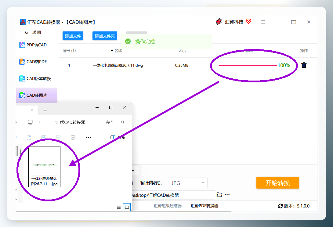Image resolution: width=333 pixels, height=227 pixels.
Task: Open the JPG output format dropdown
Action: [x=187, y=183]
